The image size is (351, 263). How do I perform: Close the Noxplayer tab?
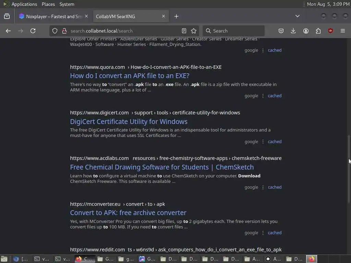pos(86,16)
